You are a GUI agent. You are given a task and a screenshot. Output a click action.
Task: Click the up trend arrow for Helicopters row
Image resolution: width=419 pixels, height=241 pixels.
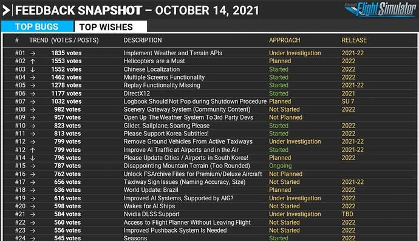click(x=33, y=61)
